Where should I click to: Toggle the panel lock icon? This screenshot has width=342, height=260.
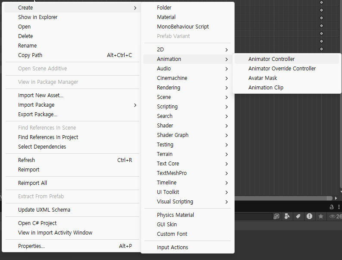coord(332,207)
